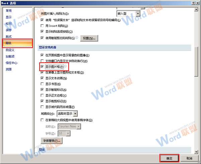The image size is (201, 164).
Task: Open the 校对 options page
Action: point(8,24)
